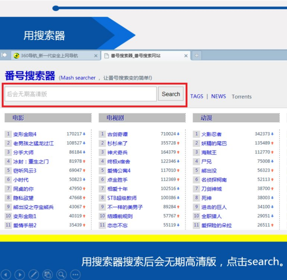Close the 360导航 tab
The image size is (287, 280).
pyautogui.click(x=96, y=56)
